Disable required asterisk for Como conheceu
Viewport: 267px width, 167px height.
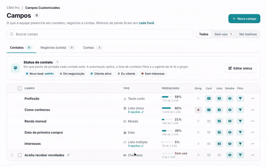198,110
